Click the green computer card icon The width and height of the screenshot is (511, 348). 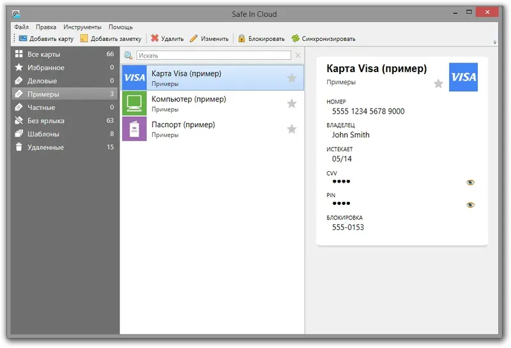[134, 103]
